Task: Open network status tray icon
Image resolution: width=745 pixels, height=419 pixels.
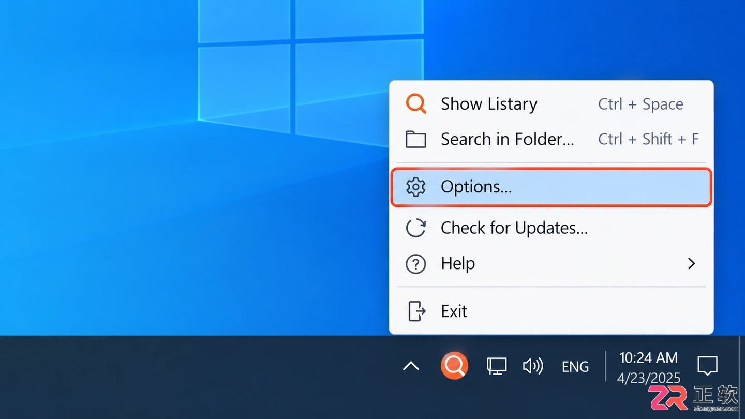Action: (497, 366)
